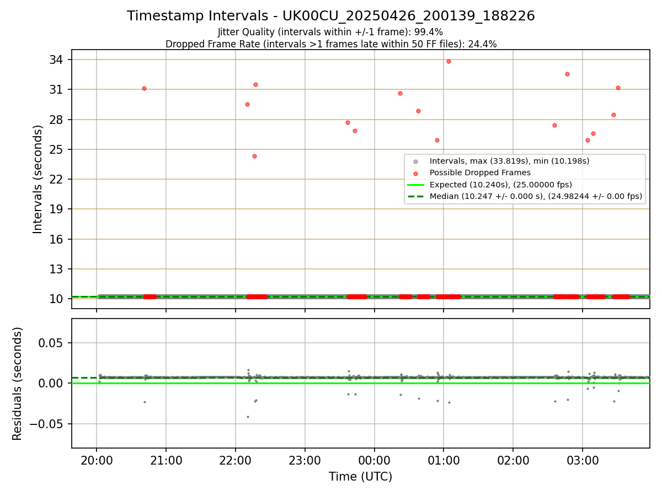
Task: Click the lowest red outlier near 24 seconds
Action: coord(254,156)
